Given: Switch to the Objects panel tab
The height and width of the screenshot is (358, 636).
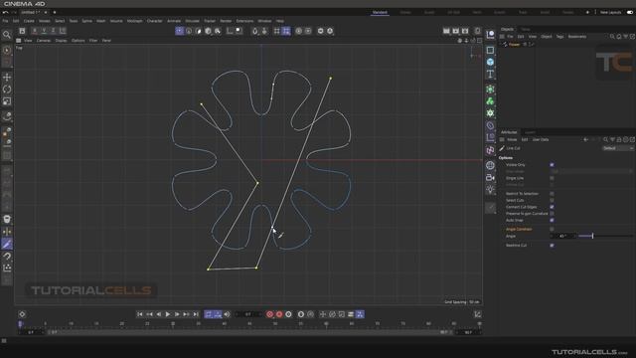Looking at the screenshot, I should click(507, 29).
